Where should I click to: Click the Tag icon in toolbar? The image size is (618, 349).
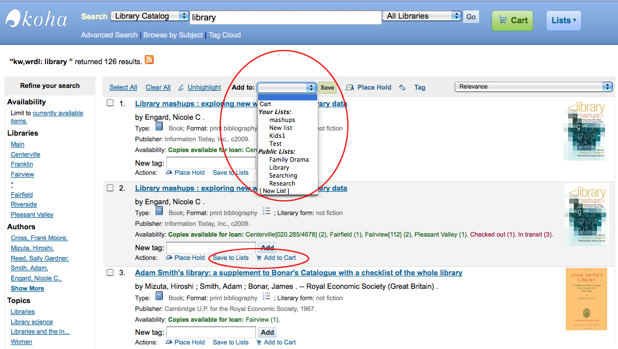402,87
